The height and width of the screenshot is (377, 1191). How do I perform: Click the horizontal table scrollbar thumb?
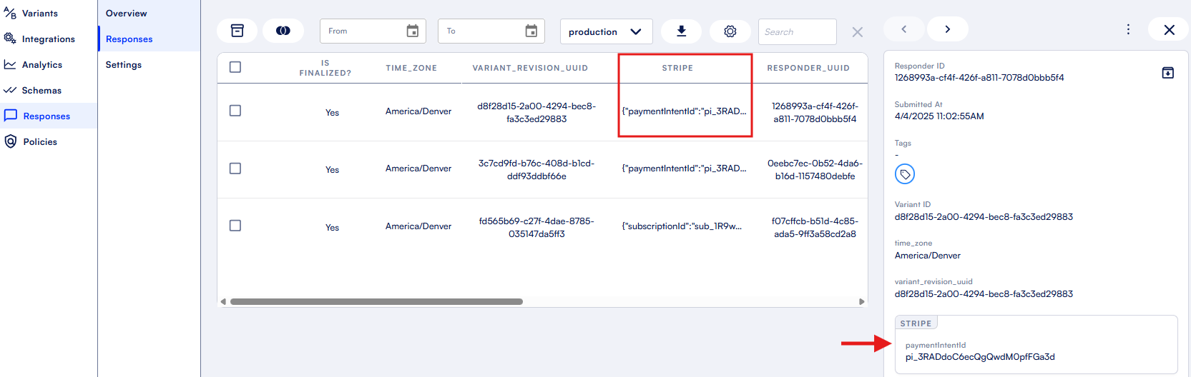[376, 301]
